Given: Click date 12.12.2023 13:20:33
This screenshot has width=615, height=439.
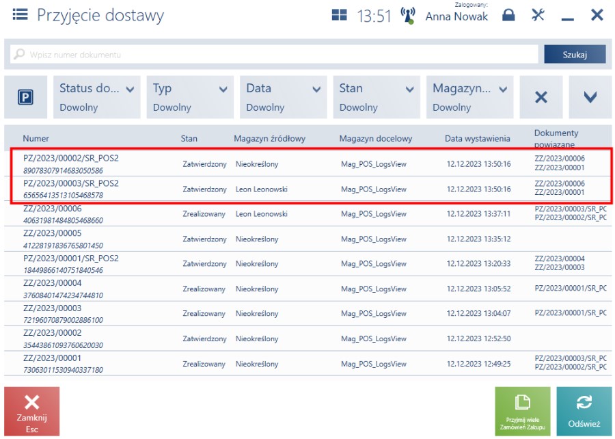Looking at the screenshot, I should pyautogui.click(x=478, y=264).
